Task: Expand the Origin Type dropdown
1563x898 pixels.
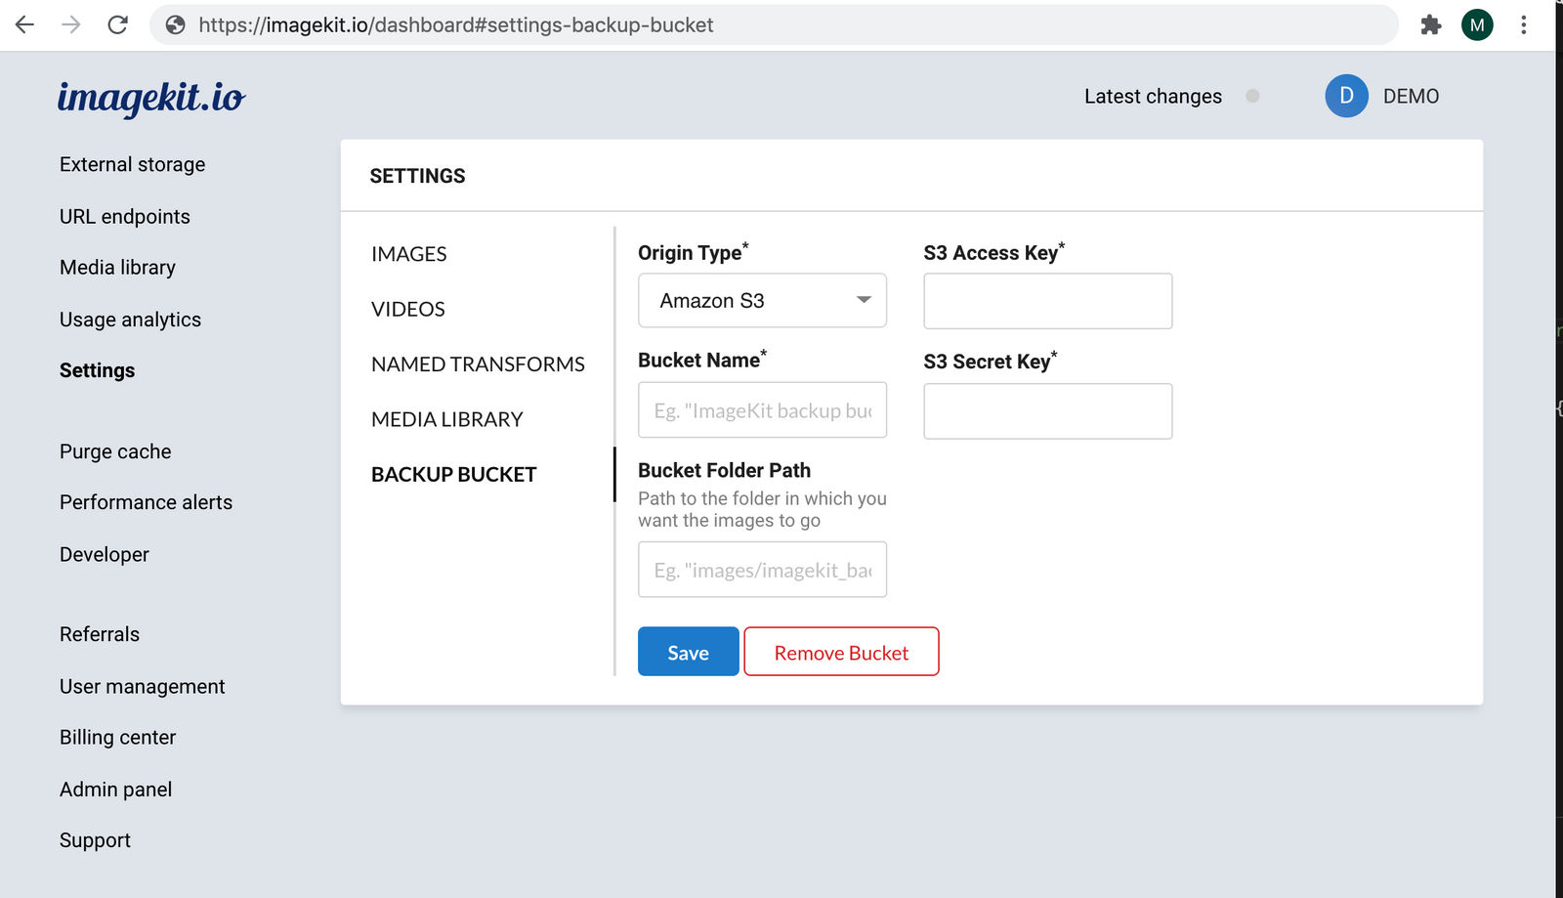Action: [762, 301]
